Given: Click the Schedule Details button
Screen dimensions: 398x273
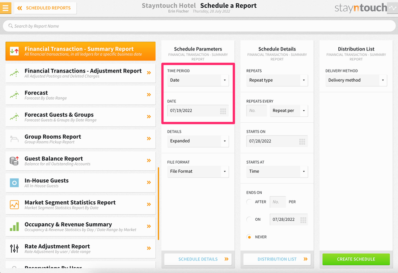Looking at the screenshot, I should point(198,259).
